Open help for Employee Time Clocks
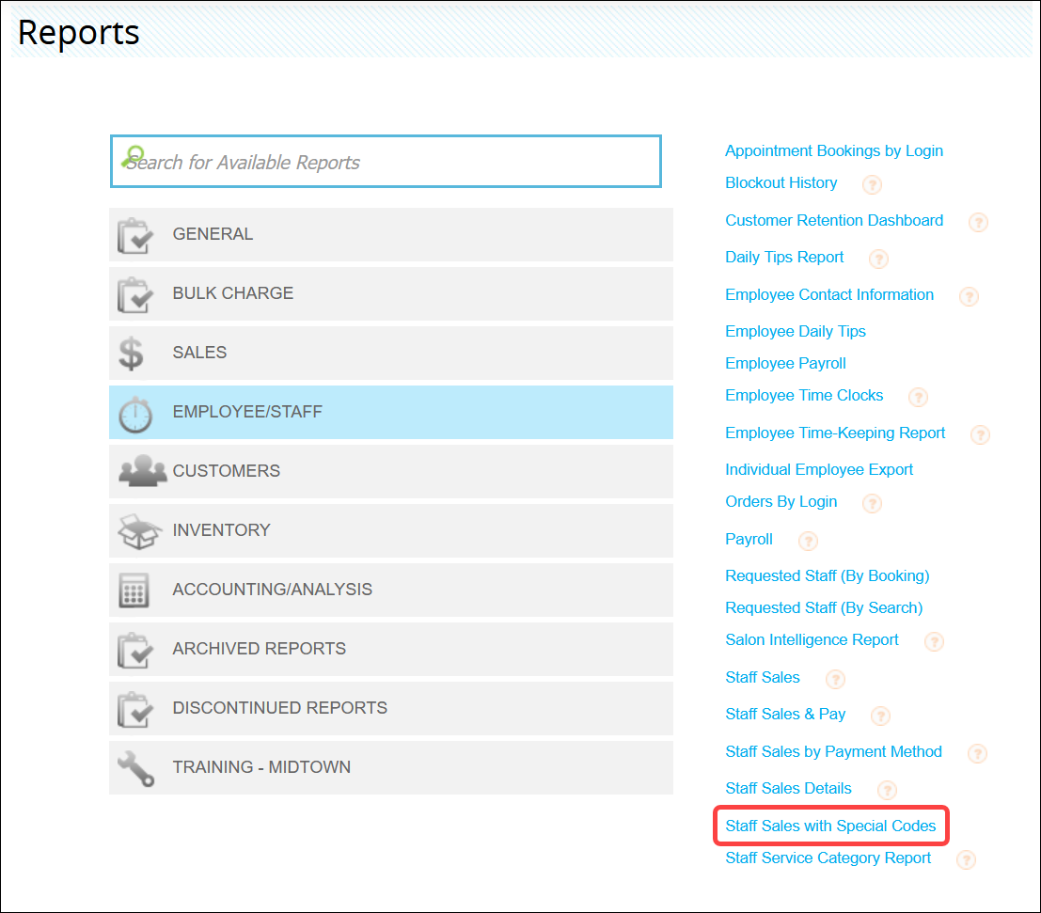The image size is (1041, 913). tap(918, 397)
